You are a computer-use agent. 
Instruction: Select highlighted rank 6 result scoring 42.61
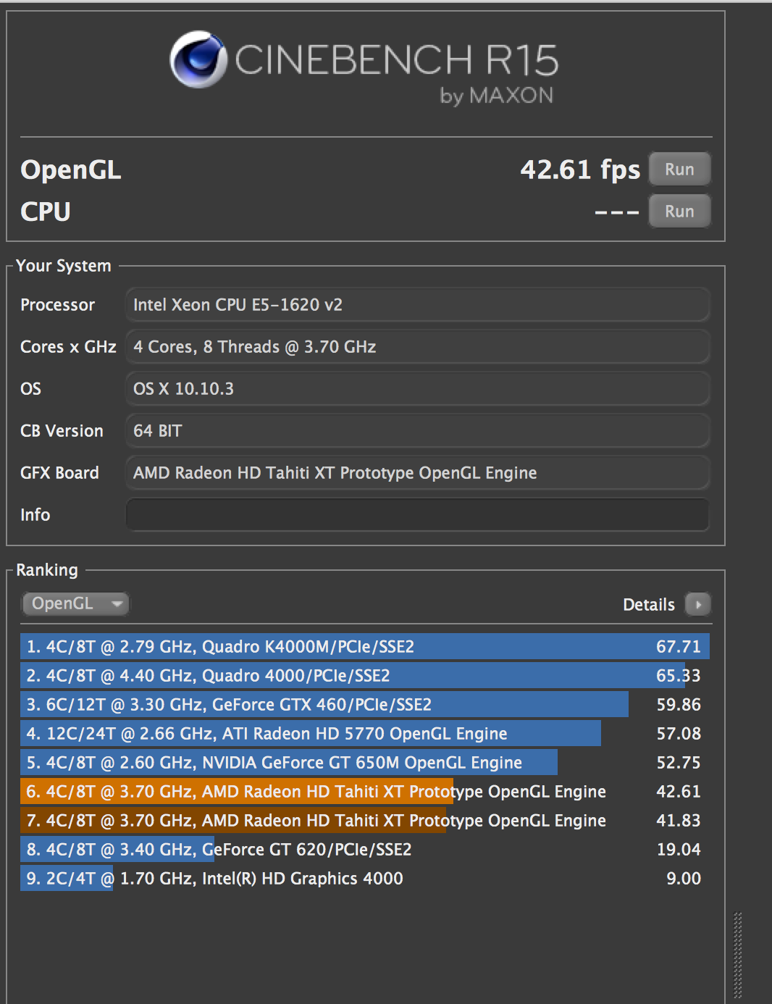click(364, 792)
